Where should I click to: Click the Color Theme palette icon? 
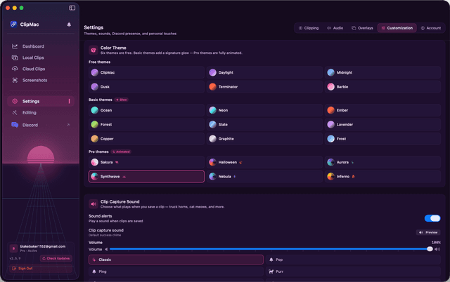tap(94, 50)
